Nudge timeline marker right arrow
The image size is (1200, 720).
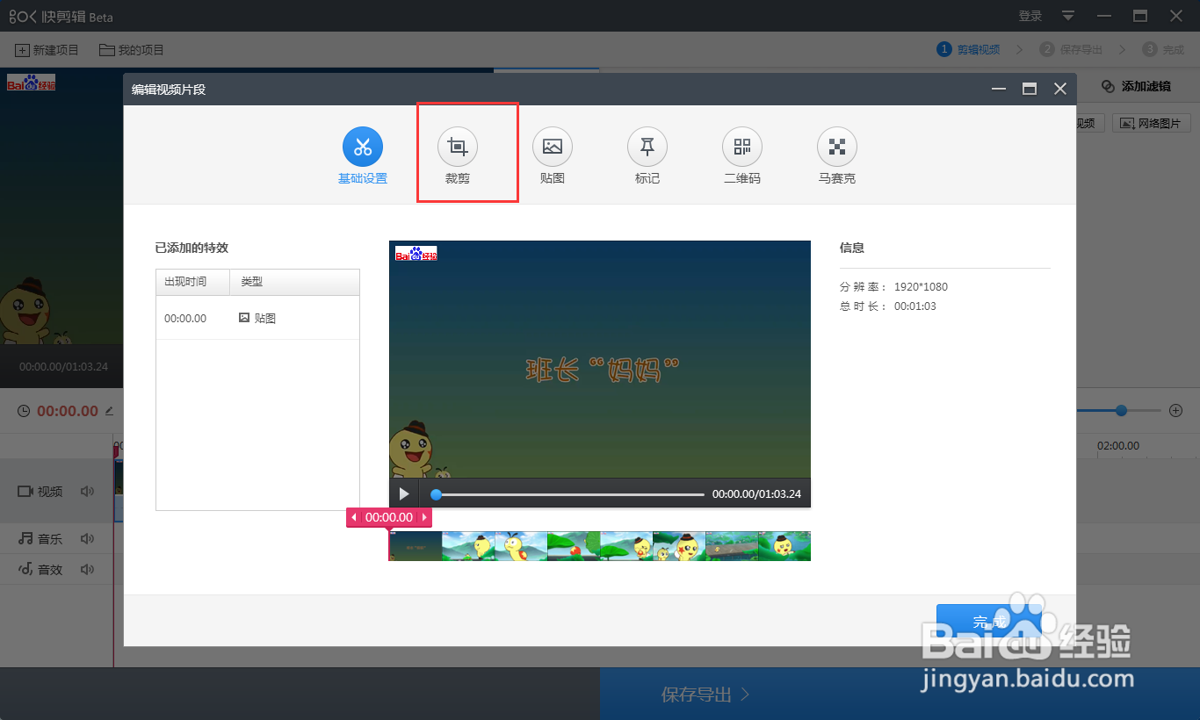coord(424,518)
